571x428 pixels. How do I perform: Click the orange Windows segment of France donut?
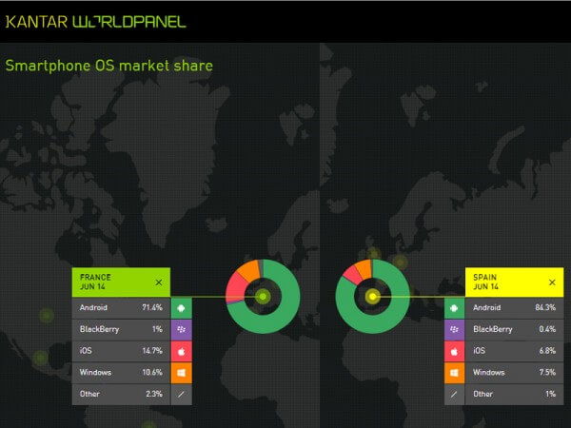pyautogui.click(x=250, y=271)
